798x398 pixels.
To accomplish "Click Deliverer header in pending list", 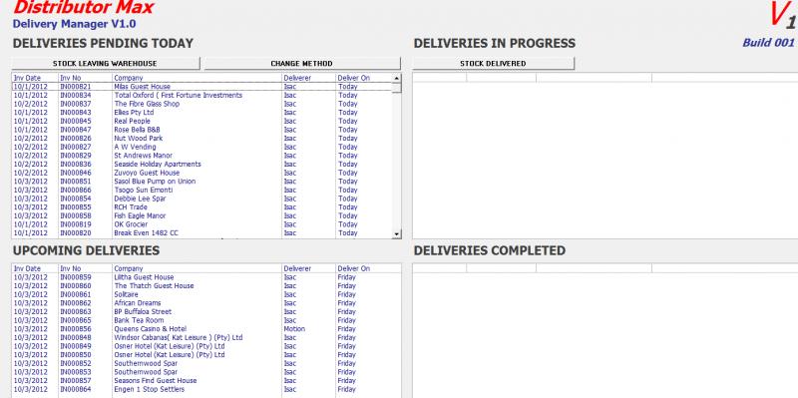I will [x=308, y=78].
